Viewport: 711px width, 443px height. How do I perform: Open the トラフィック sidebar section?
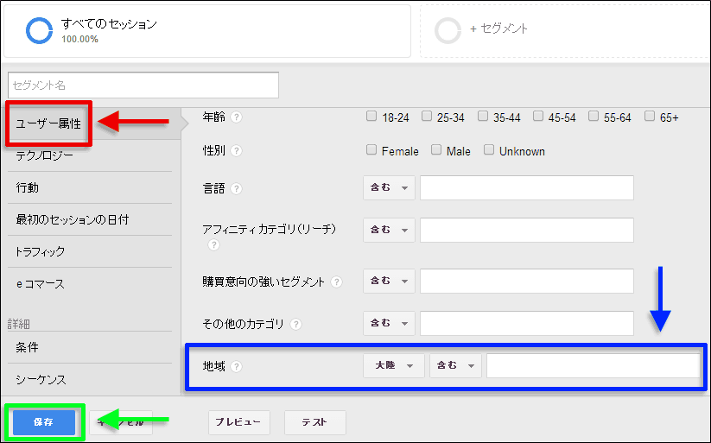coord(53,251)
